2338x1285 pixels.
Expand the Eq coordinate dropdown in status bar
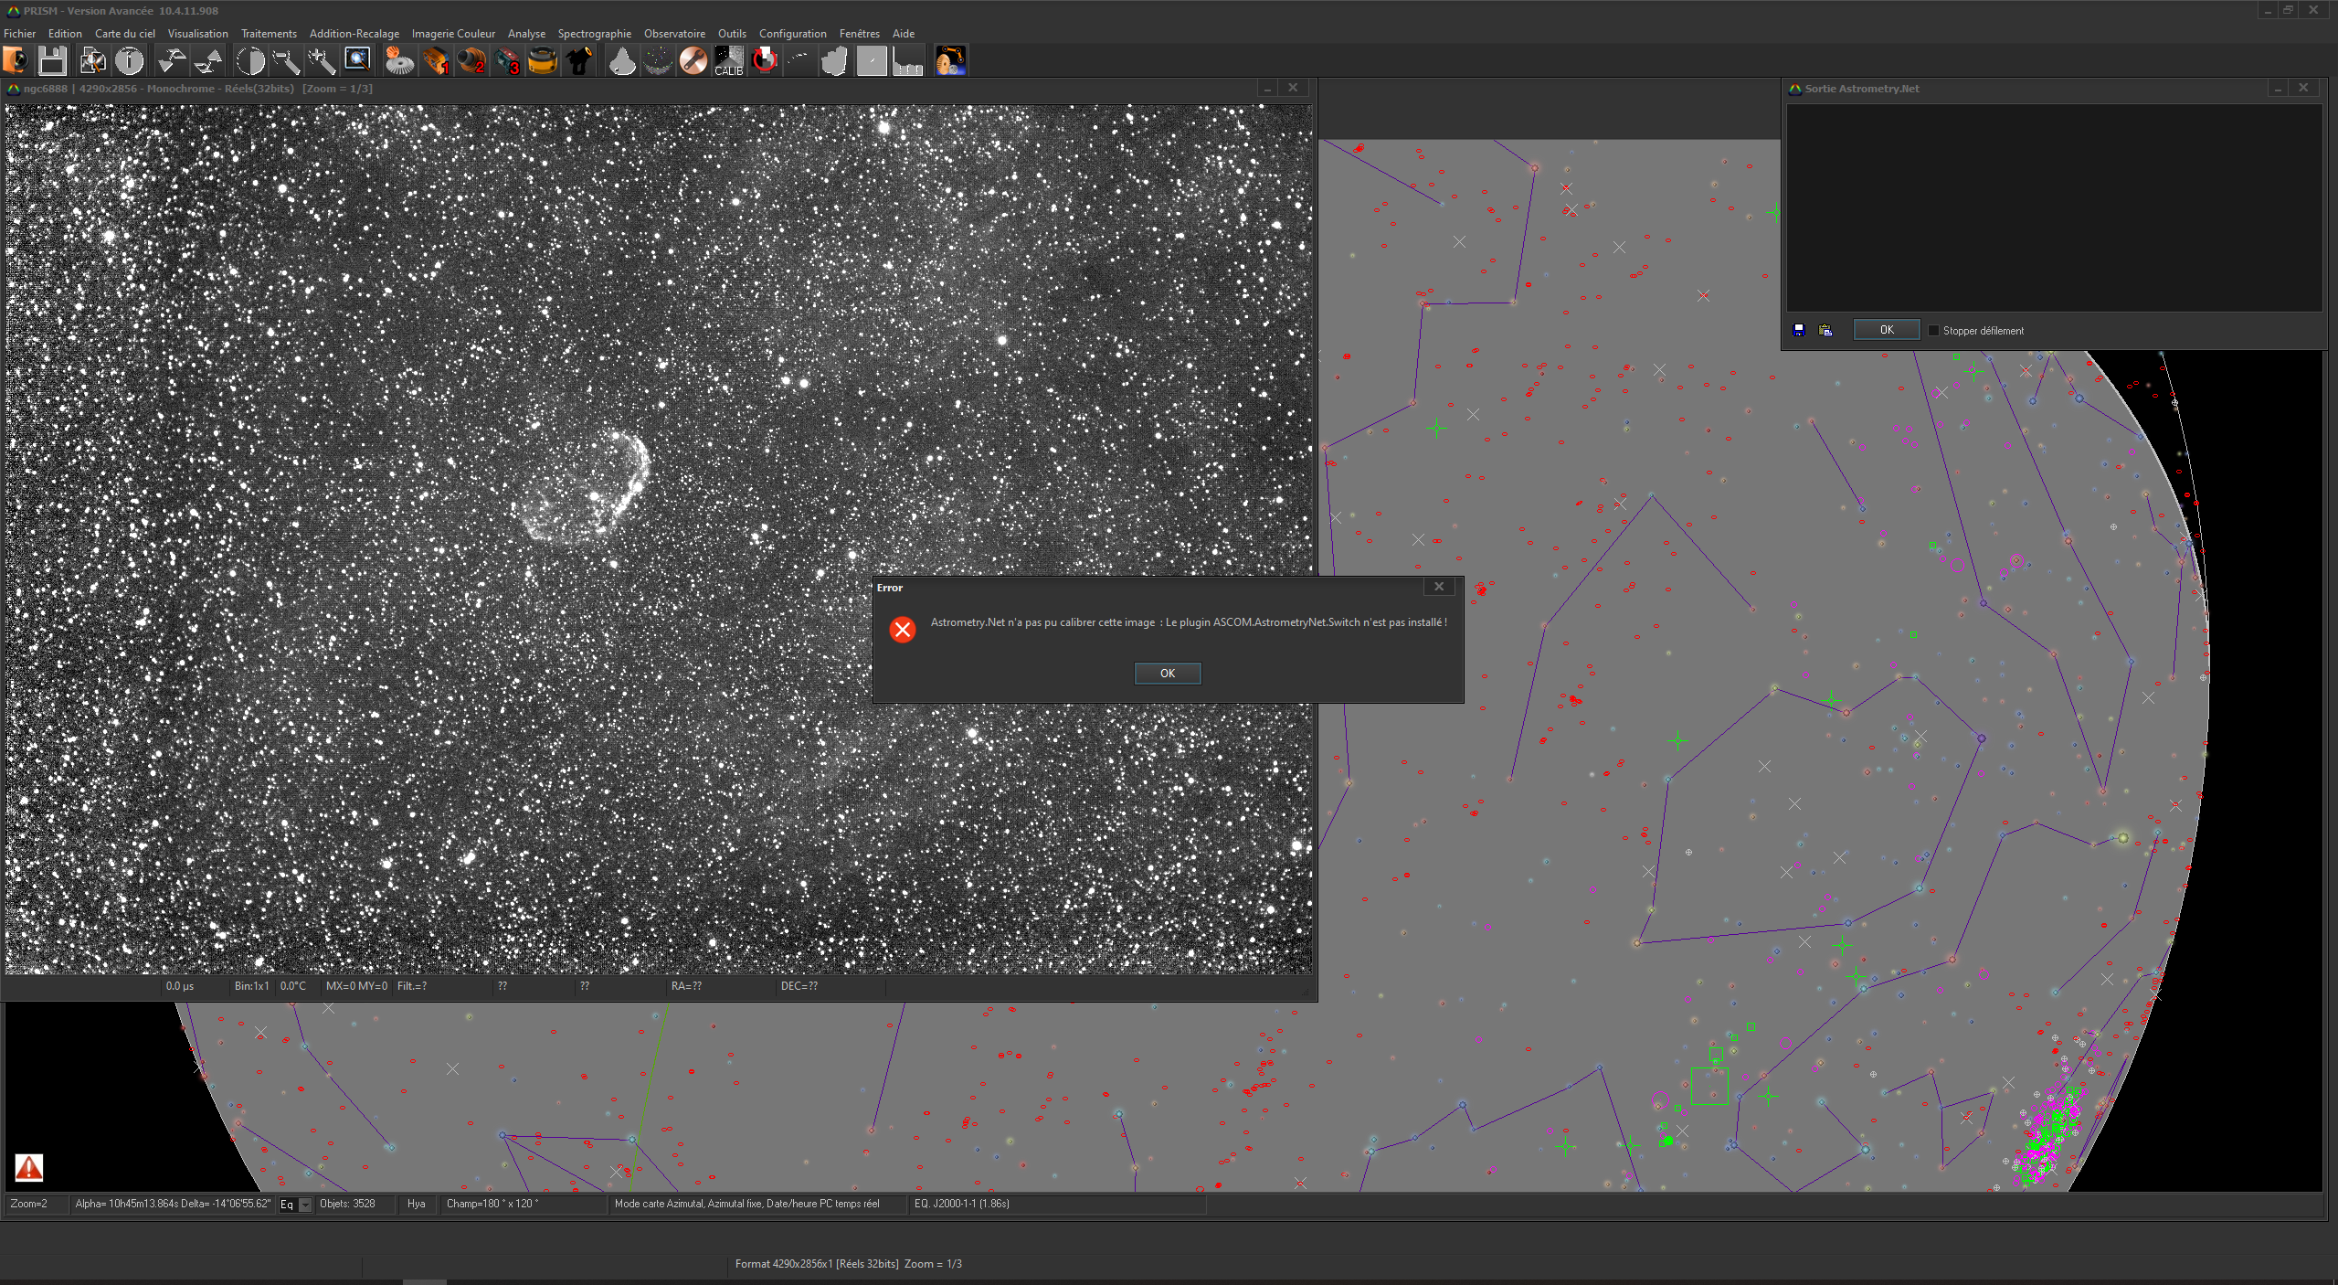305,1205
